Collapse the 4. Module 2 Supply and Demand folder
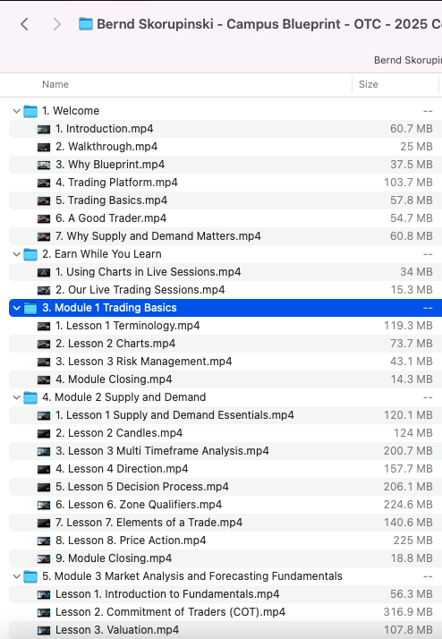The width and height of the screenshot is (442, 639). point(16,397)
